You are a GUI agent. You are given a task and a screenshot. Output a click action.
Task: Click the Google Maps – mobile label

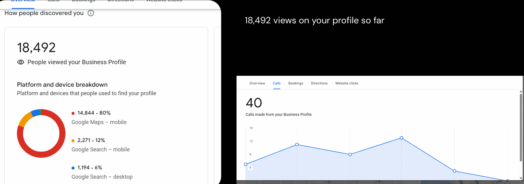(99, 122)
